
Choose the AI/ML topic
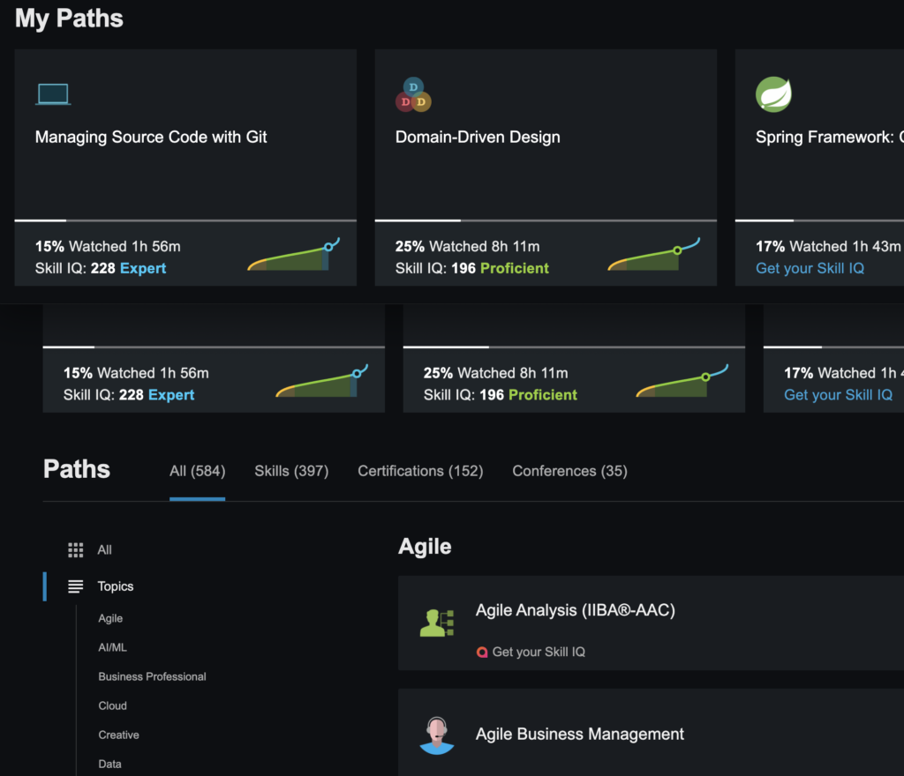(x=112, y=647)
